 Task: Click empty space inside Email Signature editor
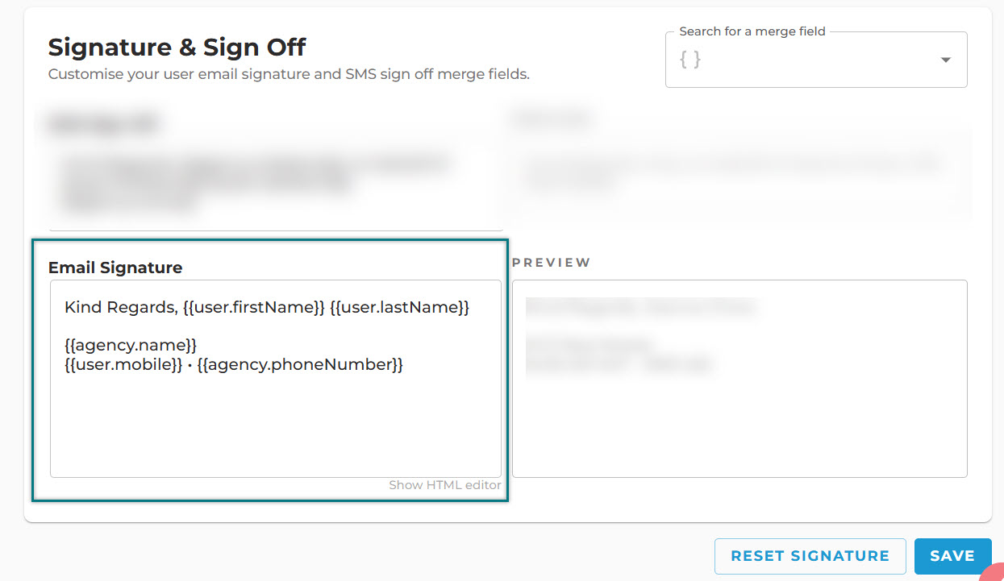pos(275,427)
